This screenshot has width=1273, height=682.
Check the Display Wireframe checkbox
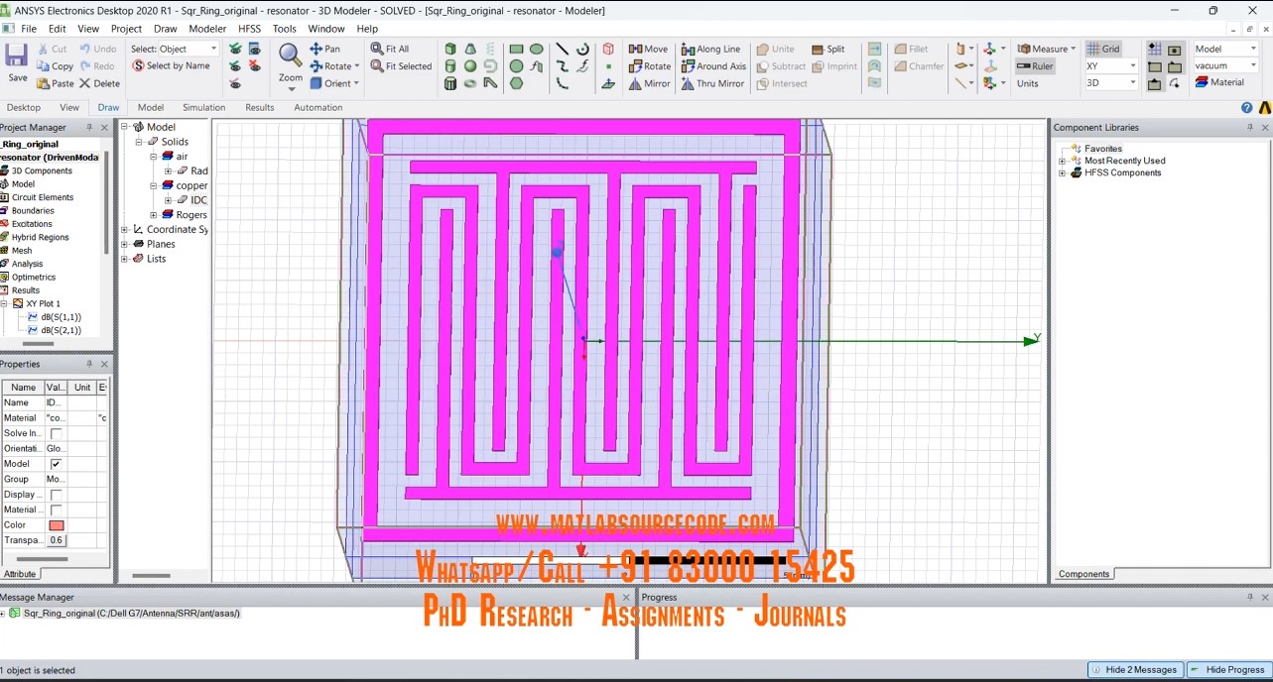tap(56, 495)
